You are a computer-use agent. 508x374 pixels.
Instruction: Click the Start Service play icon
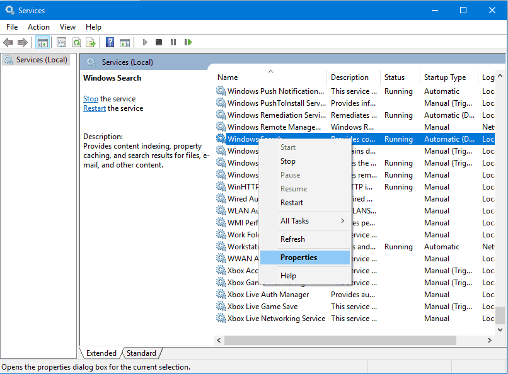(145, 42)
